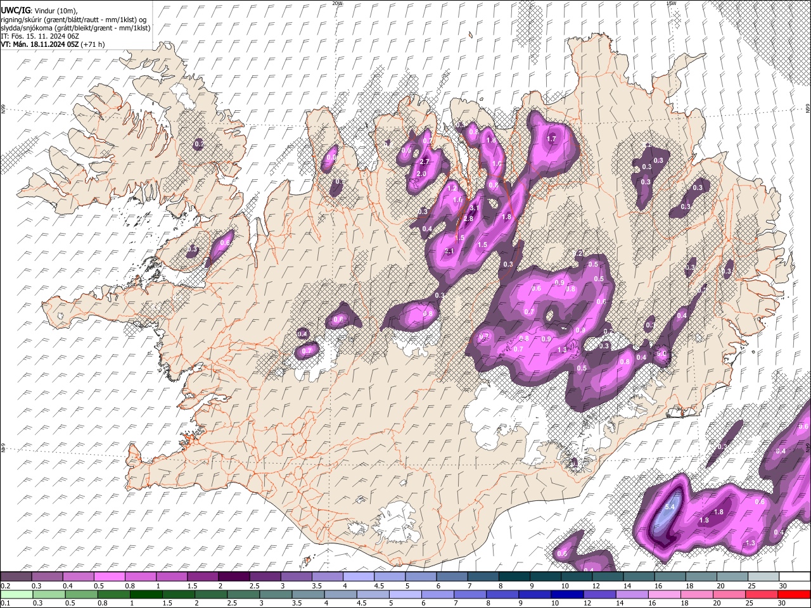Click the '(+71 h)' forecast offset text
The image size is (811, 608).
93,44
